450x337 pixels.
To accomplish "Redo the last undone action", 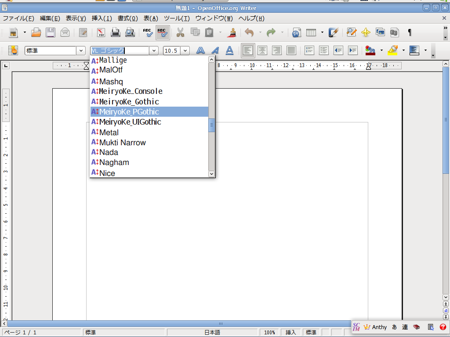I will pos(271,32).
